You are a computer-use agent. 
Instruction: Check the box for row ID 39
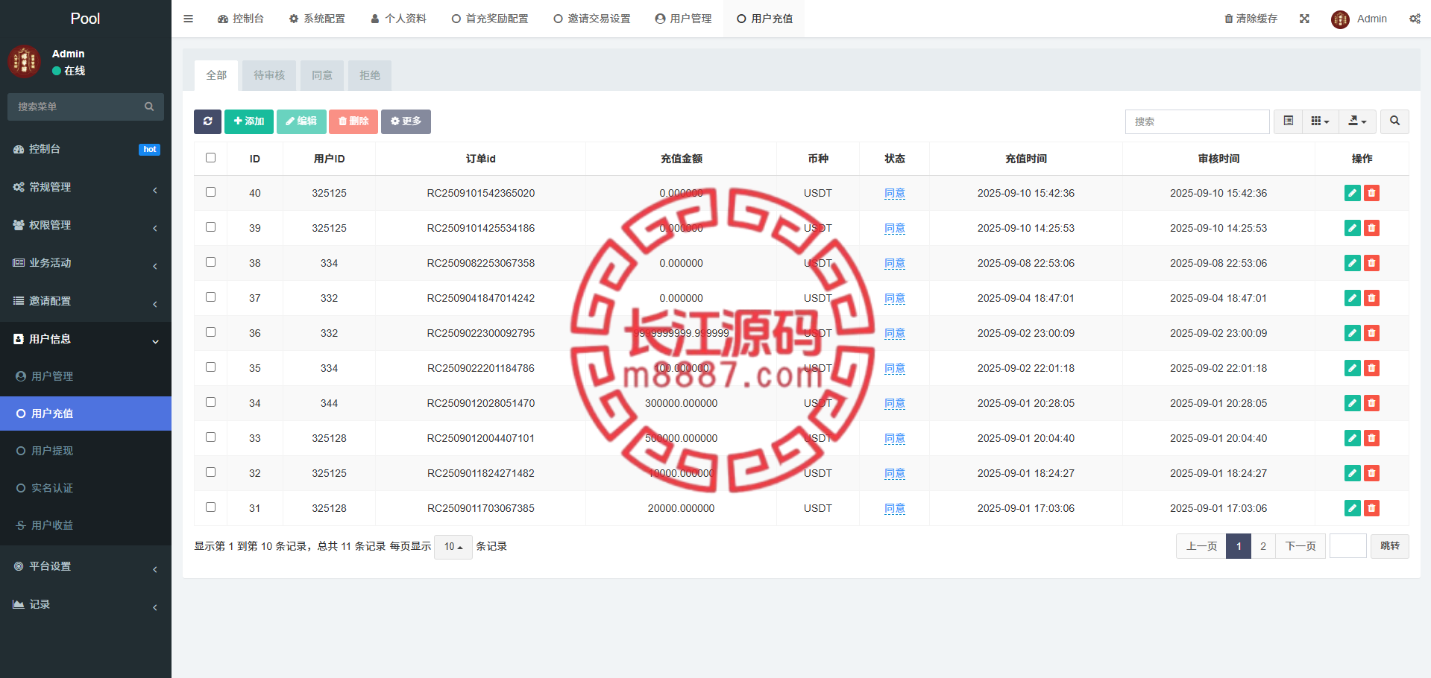tap(210, 227)
